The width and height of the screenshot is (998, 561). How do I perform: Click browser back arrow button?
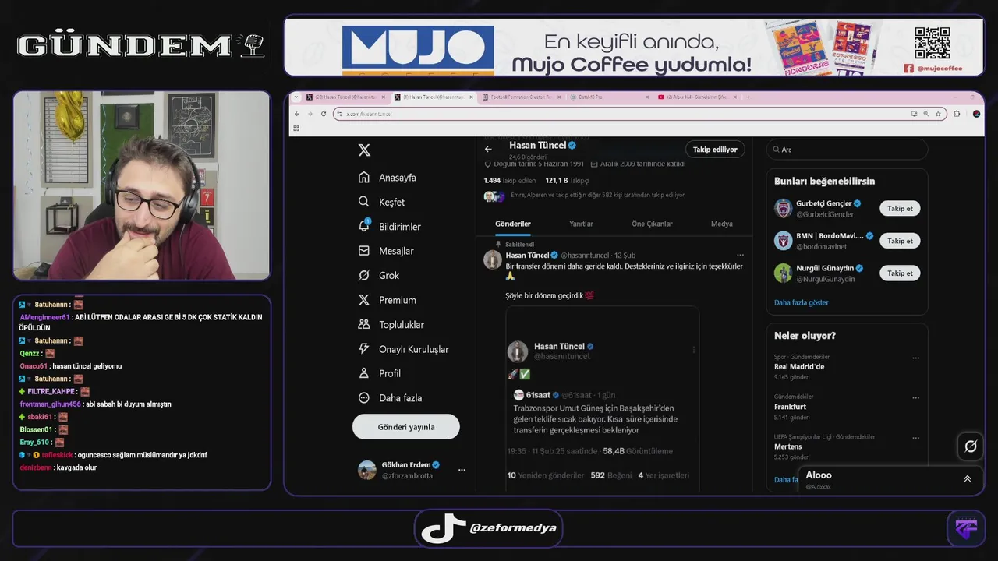point(297,114)
